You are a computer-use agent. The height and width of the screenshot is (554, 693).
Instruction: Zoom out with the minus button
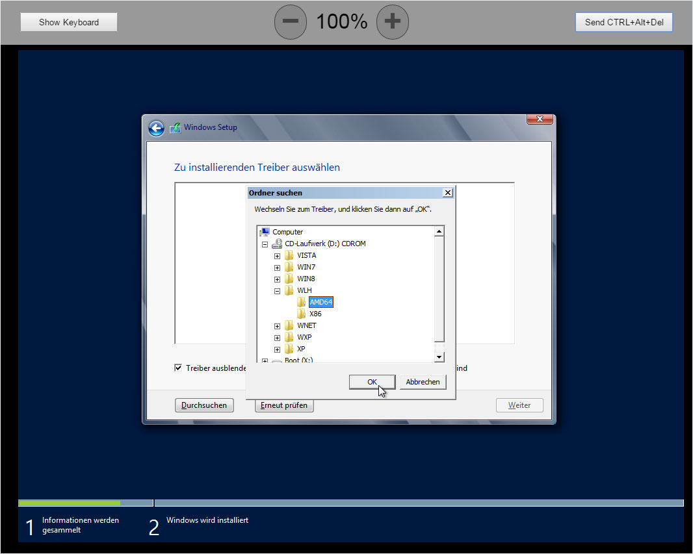[x=291, y=21]
